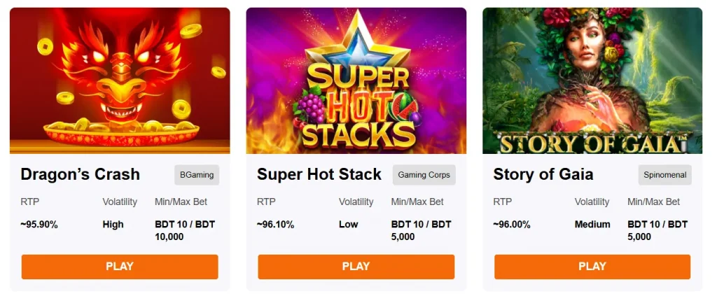Click the ~95.90% RTP value
Viewport: 717px width, 296px height.
39,225
